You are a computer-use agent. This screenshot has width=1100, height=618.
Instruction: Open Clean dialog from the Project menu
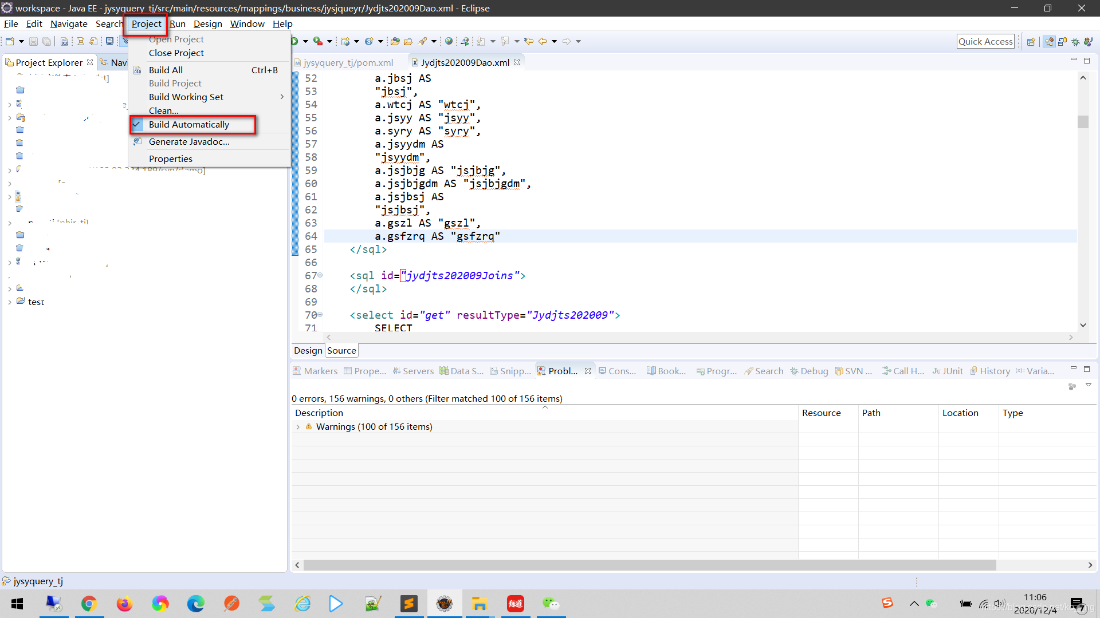(163, 110)
